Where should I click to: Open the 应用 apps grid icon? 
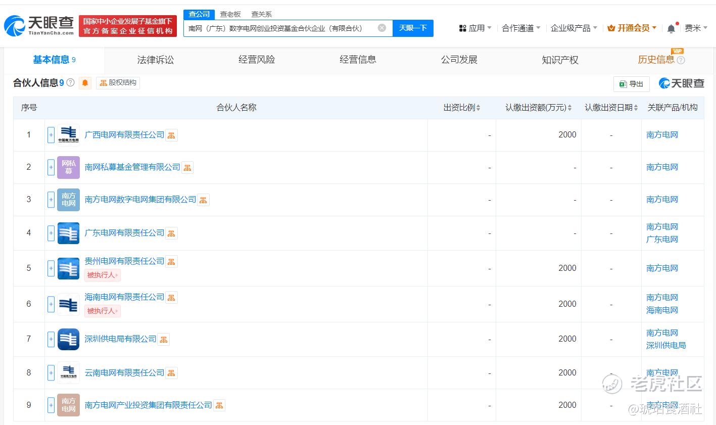click(463, 28)
